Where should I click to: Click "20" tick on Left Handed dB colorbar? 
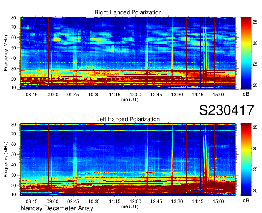255,191
